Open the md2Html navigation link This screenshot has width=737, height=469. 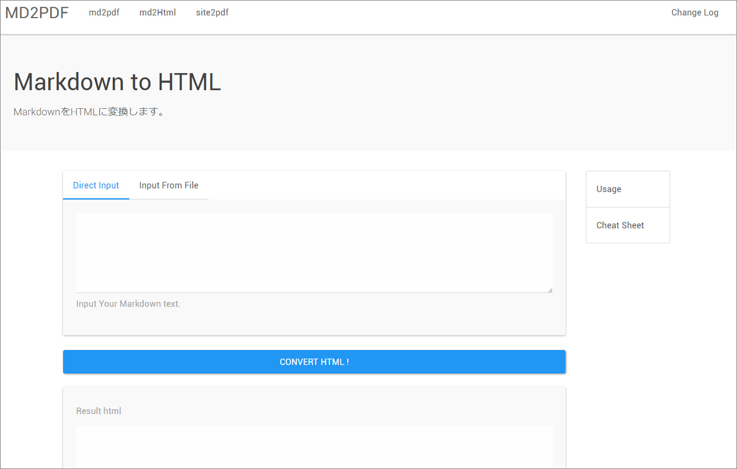point(158,12)
